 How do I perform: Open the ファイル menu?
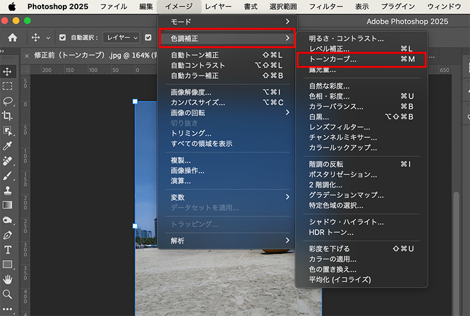(113, 6)
